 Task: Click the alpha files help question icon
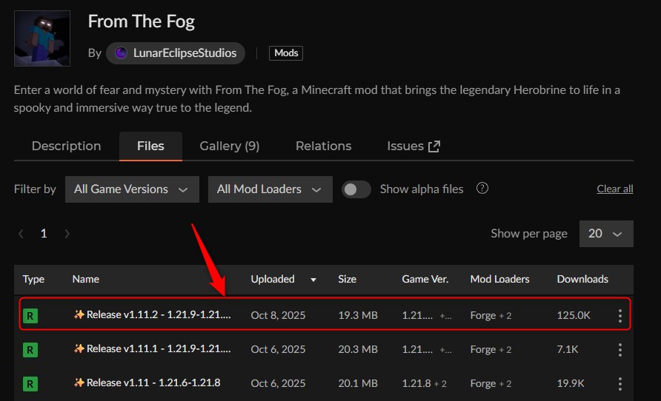(x=482, y=189)
